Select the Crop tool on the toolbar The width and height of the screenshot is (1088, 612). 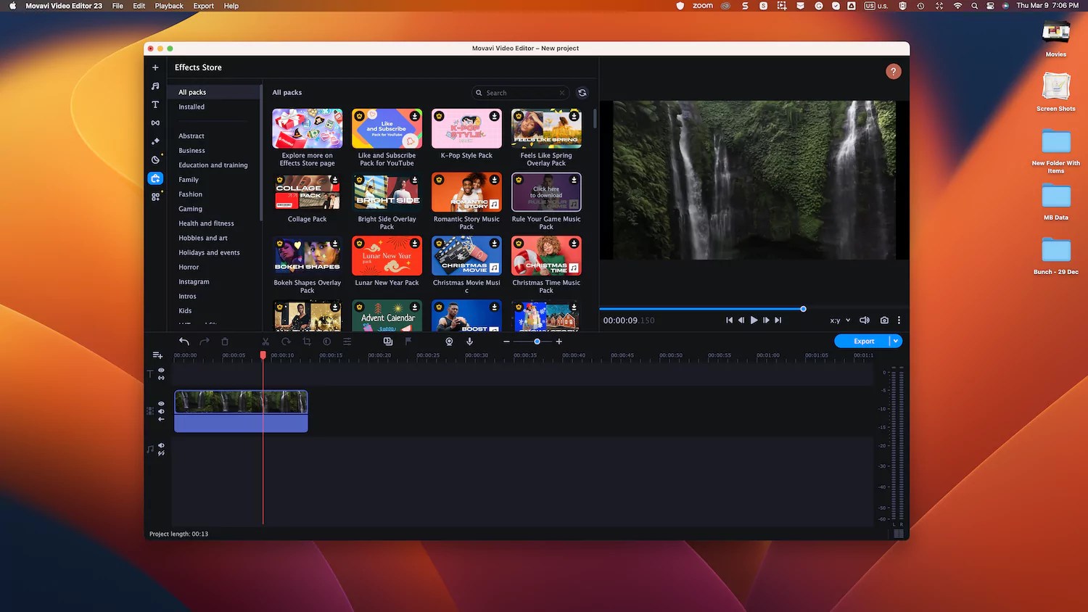coord(307,341)
